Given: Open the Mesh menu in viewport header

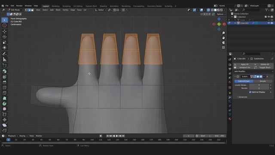Looking at the screenshot, I should click(x=58, y=10).
